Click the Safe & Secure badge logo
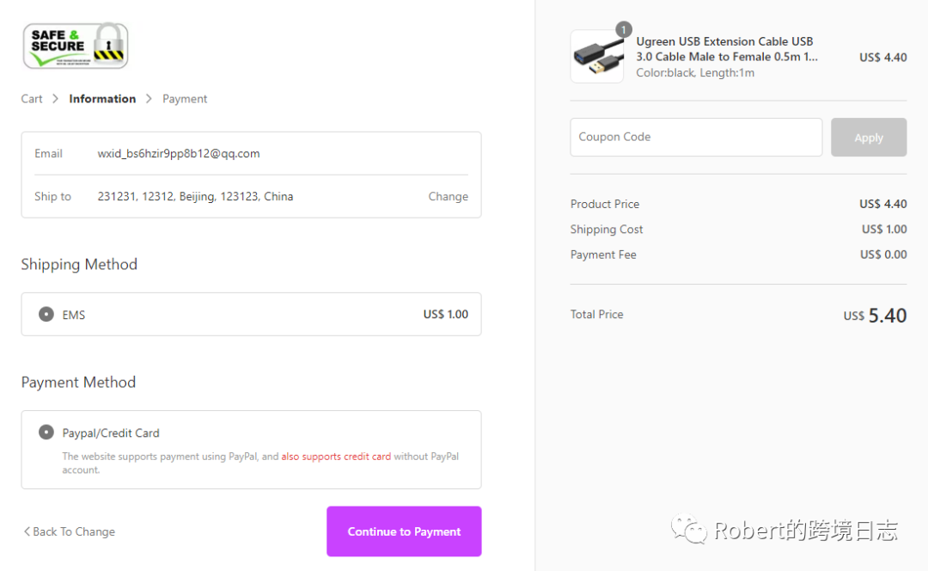Screen dimensions: 928x571 click(x=76, y=46)
